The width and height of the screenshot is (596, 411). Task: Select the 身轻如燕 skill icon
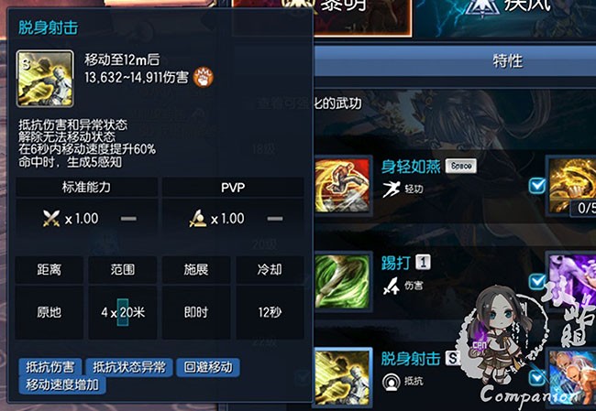343,186
